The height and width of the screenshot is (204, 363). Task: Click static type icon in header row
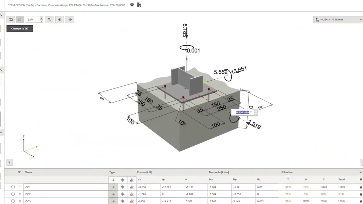(113, 180)
